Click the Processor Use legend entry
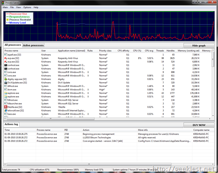218x173 pixels. pyautogui.click(x=16, y=14)
